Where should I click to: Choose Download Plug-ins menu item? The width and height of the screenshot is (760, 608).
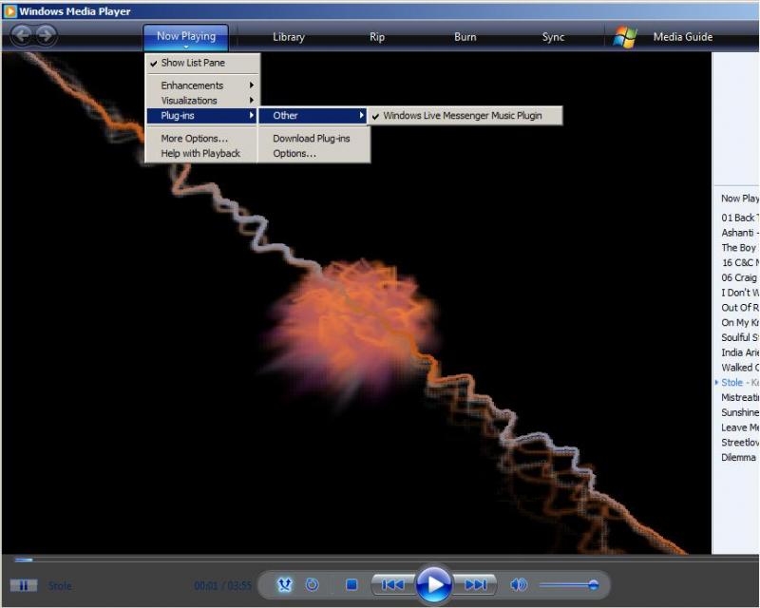(x=314, y=138)
